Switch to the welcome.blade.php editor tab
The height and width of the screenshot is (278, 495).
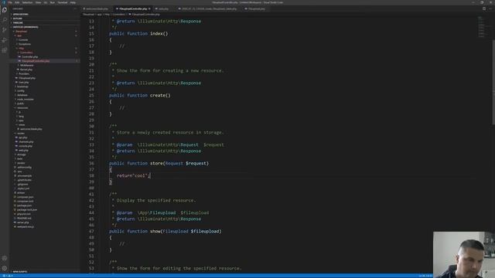coord(97,8)
